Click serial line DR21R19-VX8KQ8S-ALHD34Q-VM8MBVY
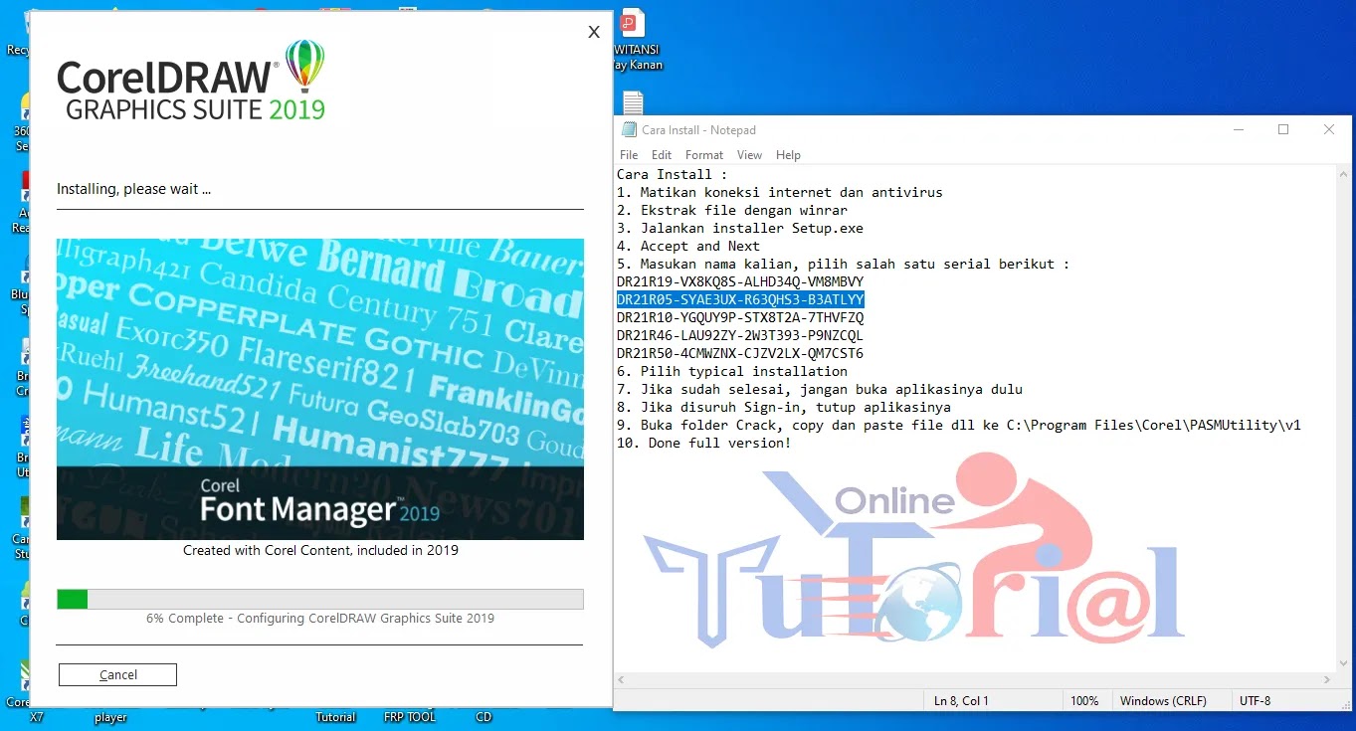 (x=740, y=281)
